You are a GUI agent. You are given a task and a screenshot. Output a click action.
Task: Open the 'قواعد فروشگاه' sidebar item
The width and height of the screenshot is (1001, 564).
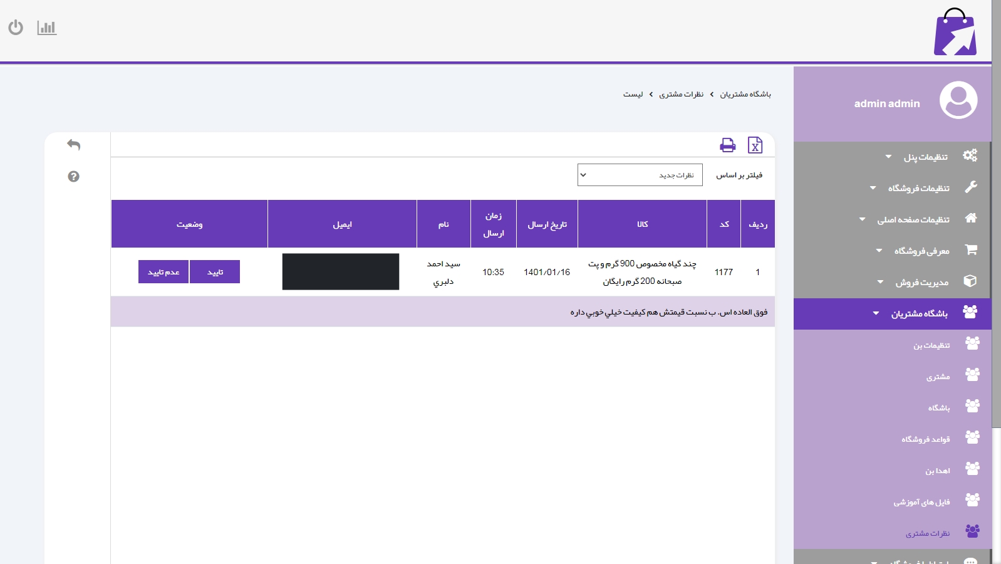coord(925,439)
